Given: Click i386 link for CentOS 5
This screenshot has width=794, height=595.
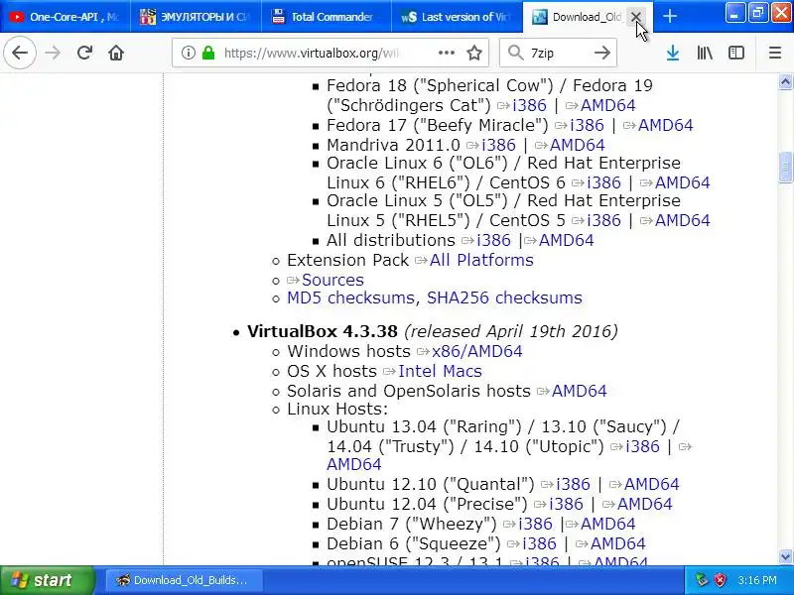Looking at the screenshot, I should click(603, 220).
